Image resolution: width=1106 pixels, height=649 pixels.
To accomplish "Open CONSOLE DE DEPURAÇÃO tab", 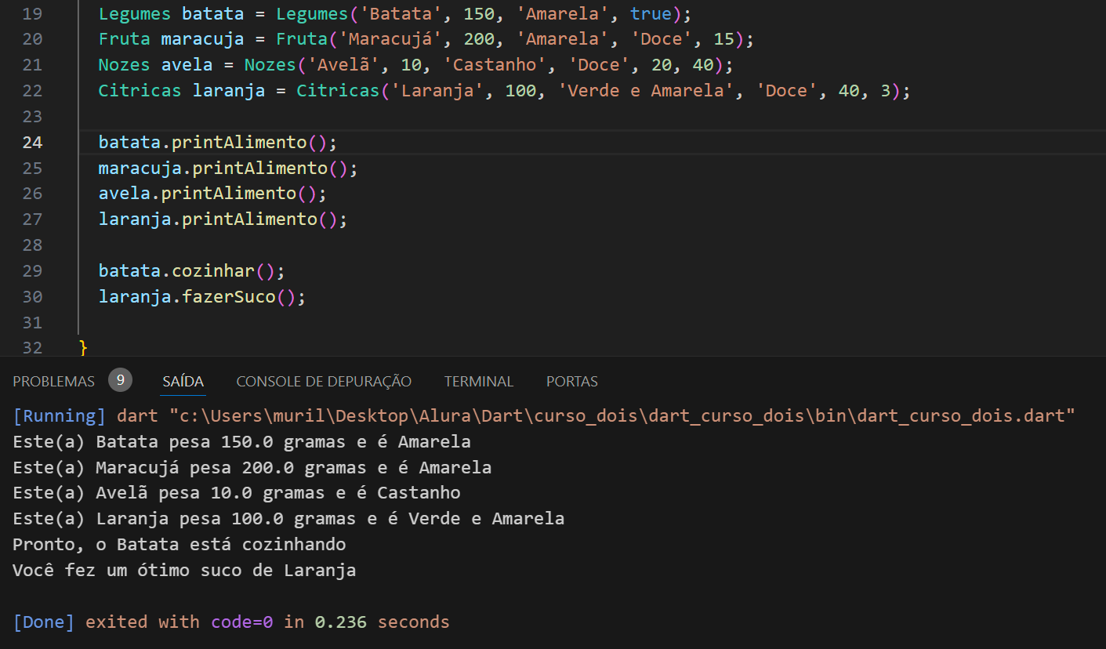I will pos(324,382).
